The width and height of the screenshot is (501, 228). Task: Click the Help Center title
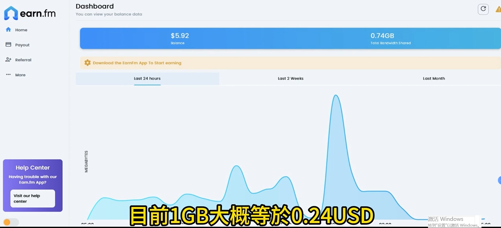click(33, 168)
